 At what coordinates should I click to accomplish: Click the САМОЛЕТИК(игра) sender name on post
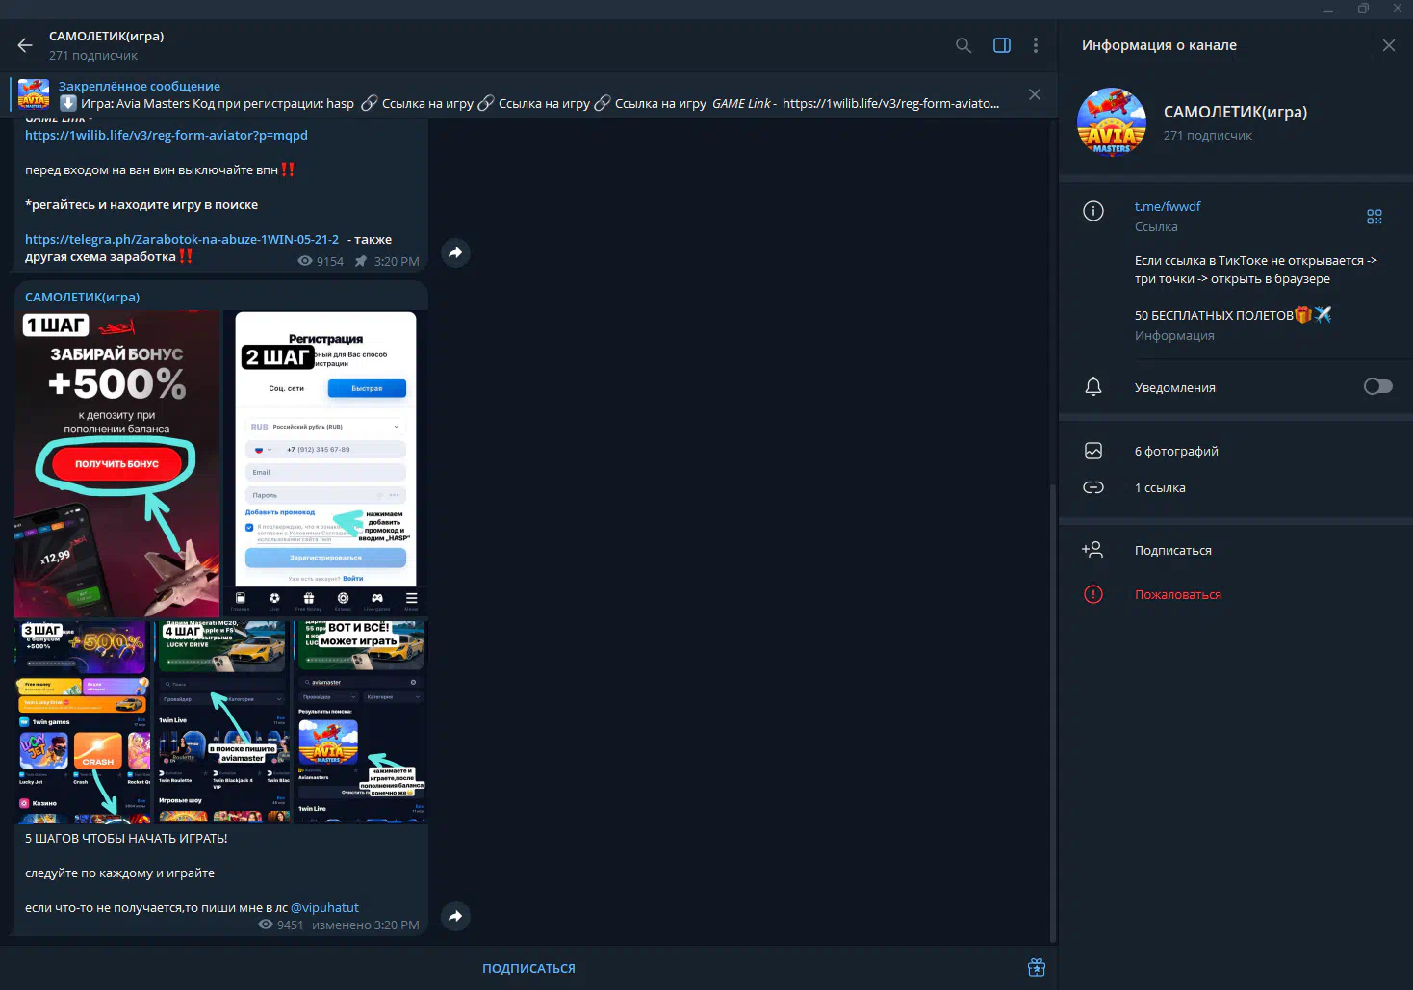click(x=82, y=297)
